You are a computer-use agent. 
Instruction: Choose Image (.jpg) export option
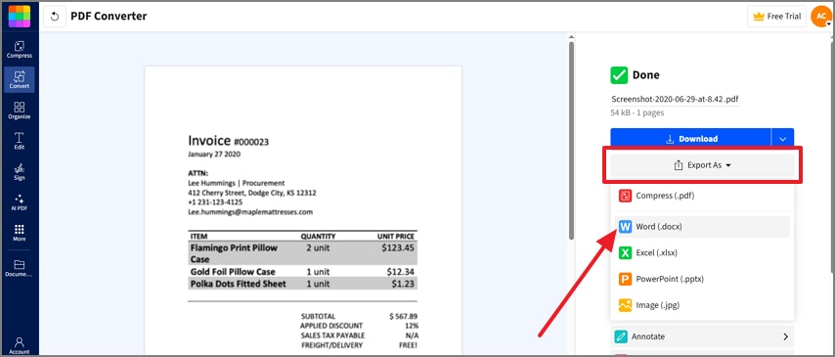(702, 305)
